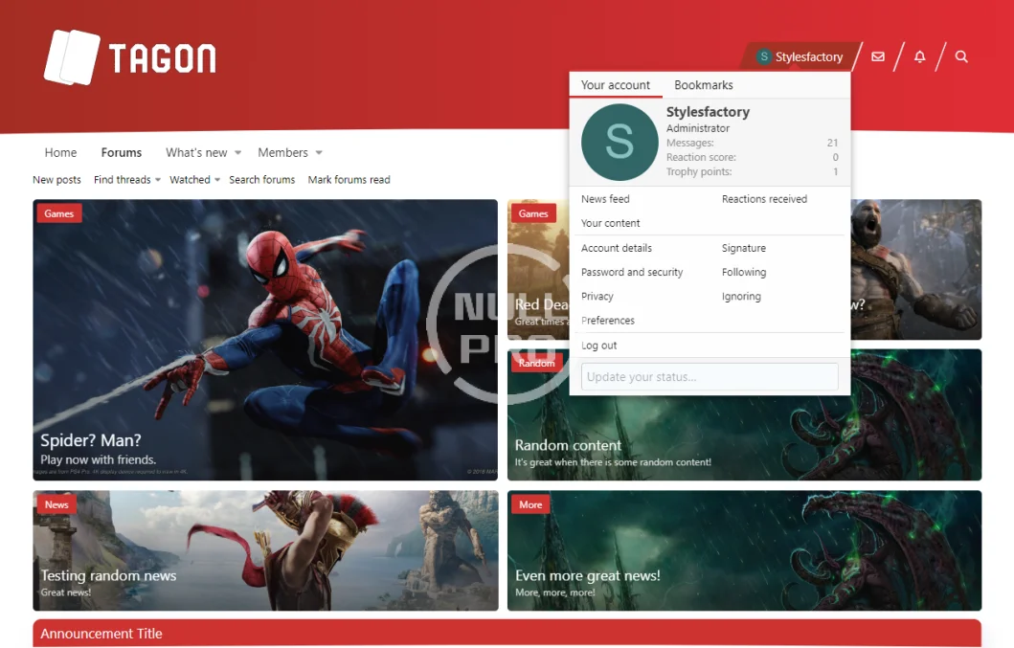Open the inbox envelope icon
The height and width of the screenshot is (648, 1014).
coord(877,56)
